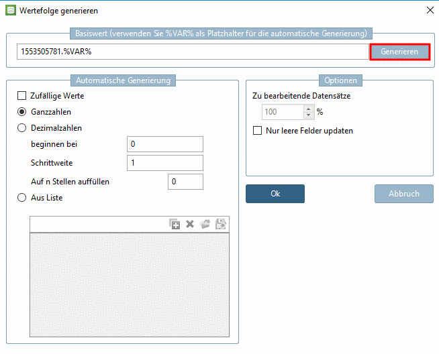
Task: Select the Ganzzahlen radio option
Action: 22,112
